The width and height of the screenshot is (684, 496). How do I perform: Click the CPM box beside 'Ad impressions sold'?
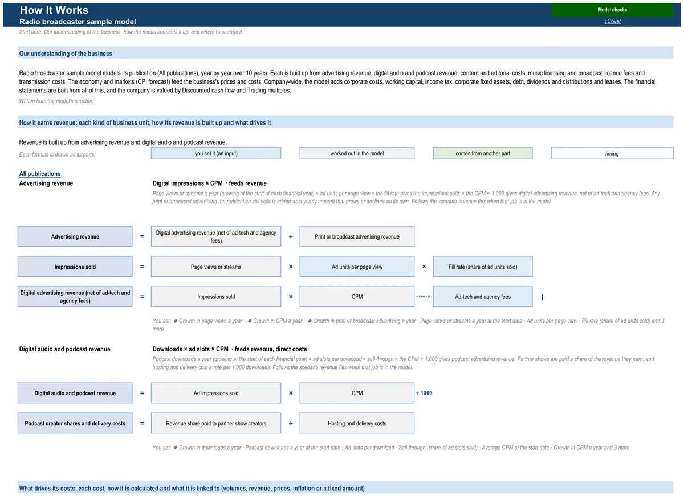point(357,393)
